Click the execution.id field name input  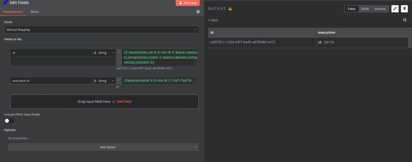pos(51,81)
